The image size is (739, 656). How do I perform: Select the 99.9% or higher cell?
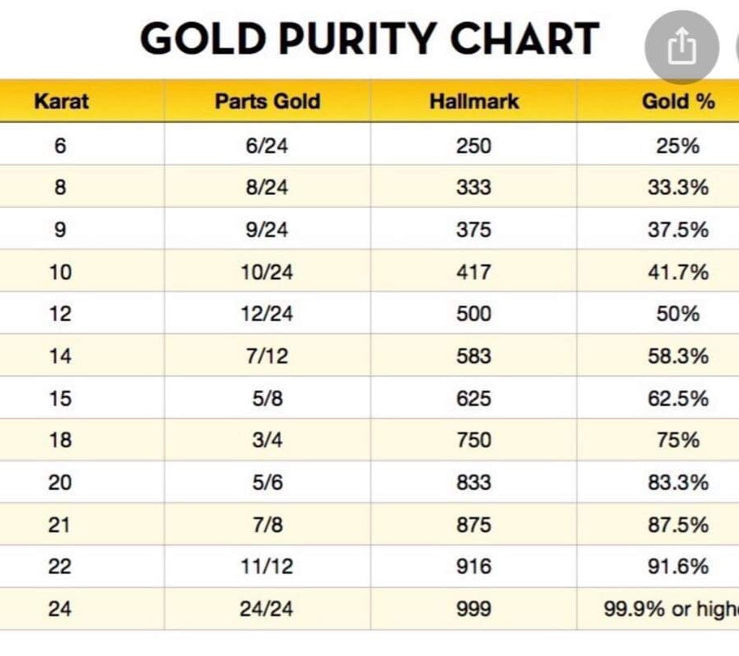671,609
